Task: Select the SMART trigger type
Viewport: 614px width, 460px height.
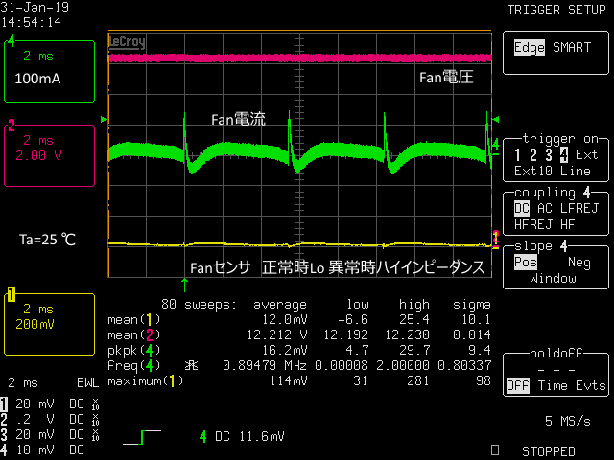Action: (x=572, y=47)
